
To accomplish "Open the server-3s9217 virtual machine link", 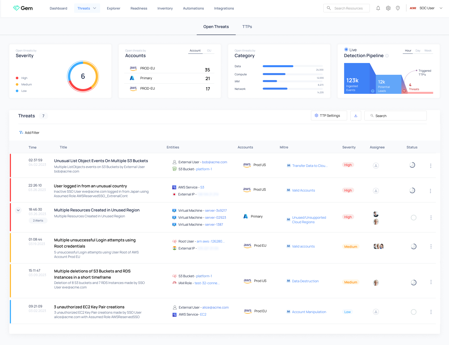I will (x=216, y=211).
